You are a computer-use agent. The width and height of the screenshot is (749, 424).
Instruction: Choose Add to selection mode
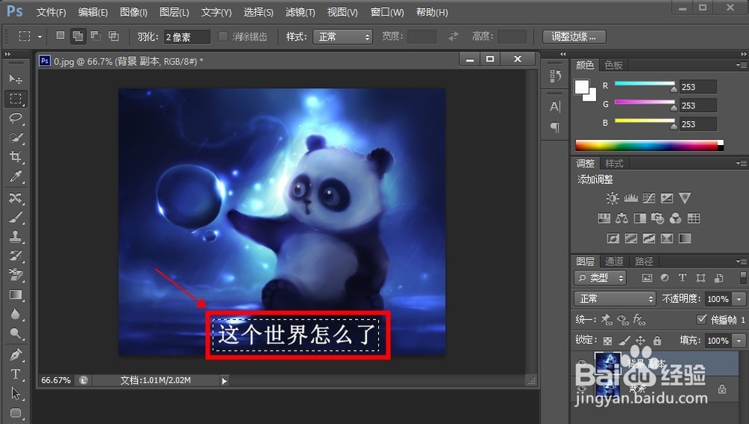point(78,36)
